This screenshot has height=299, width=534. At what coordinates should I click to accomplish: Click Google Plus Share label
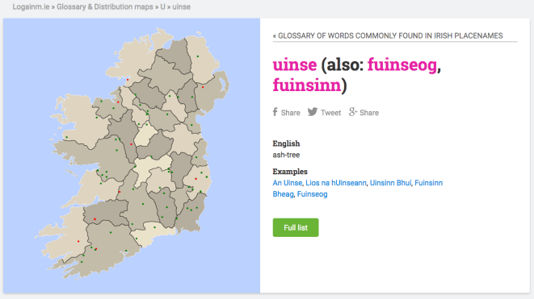click(x=369, y=113)
